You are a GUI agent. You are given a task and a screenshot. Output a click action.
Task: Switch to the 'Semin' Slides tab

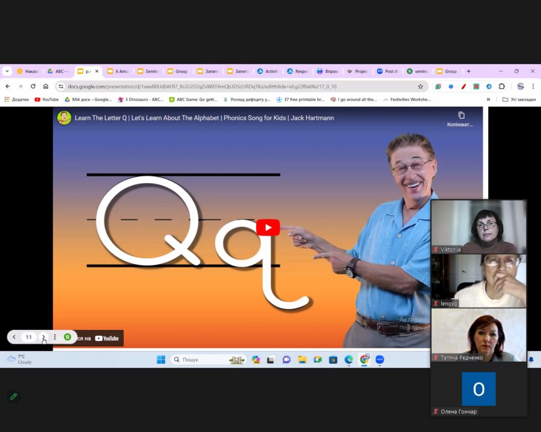pos(148,71)
